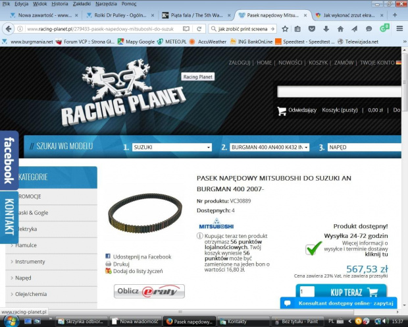Open the Narzędzia menu
Screen dimensions: 408x327
click(x=106, y=4)
